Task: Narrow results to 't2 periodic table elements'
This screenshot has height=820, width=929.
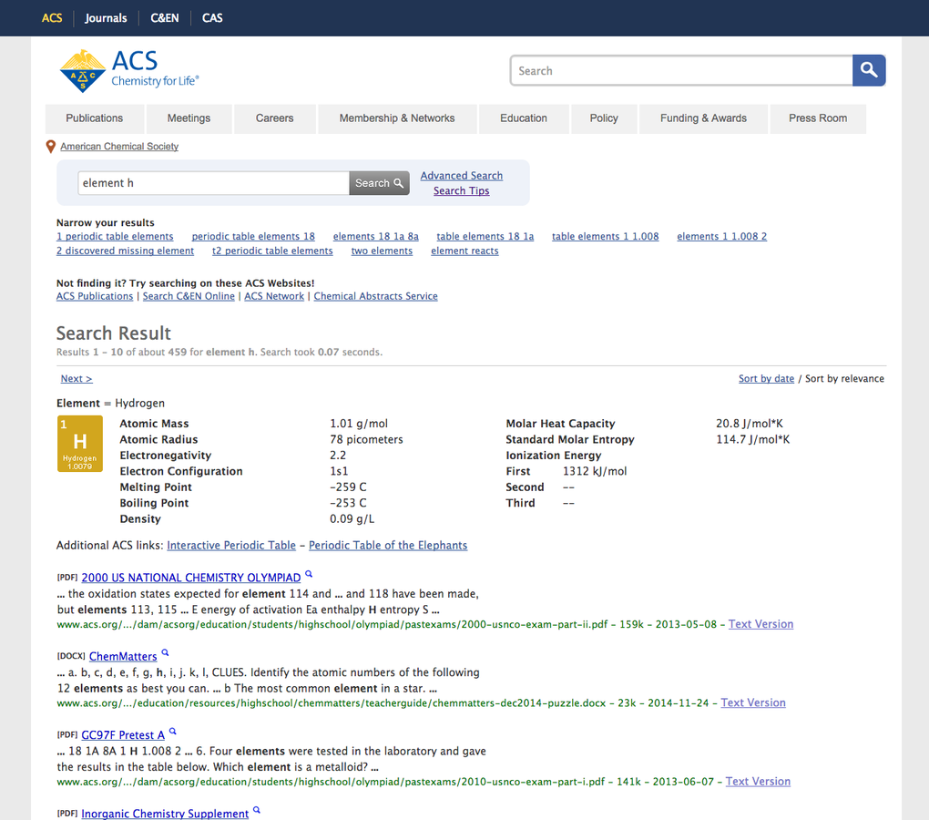Action: pyautogui.click(x=272, y=251)
